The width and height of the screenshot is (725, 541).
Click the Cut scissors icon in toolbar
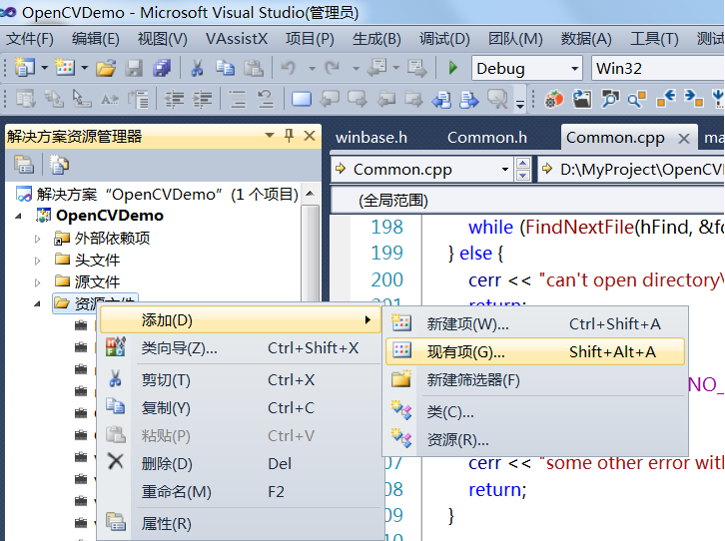[x=197, y=69]
